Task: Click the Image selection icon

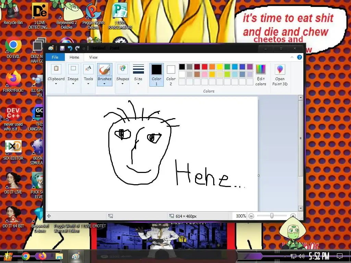Action: coord(73,68)
